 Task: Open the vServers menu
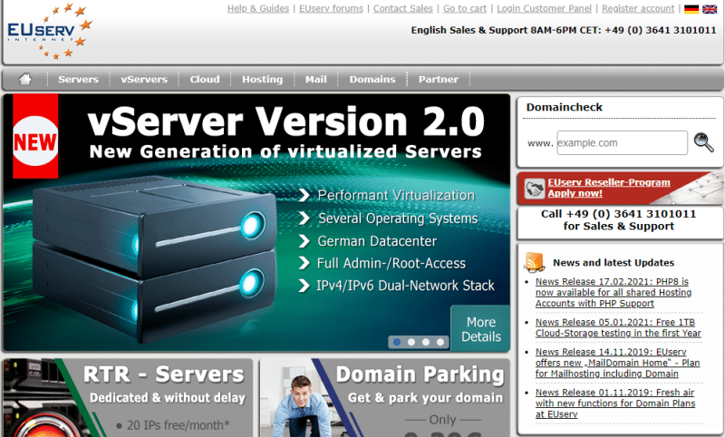tap(144, 79)
